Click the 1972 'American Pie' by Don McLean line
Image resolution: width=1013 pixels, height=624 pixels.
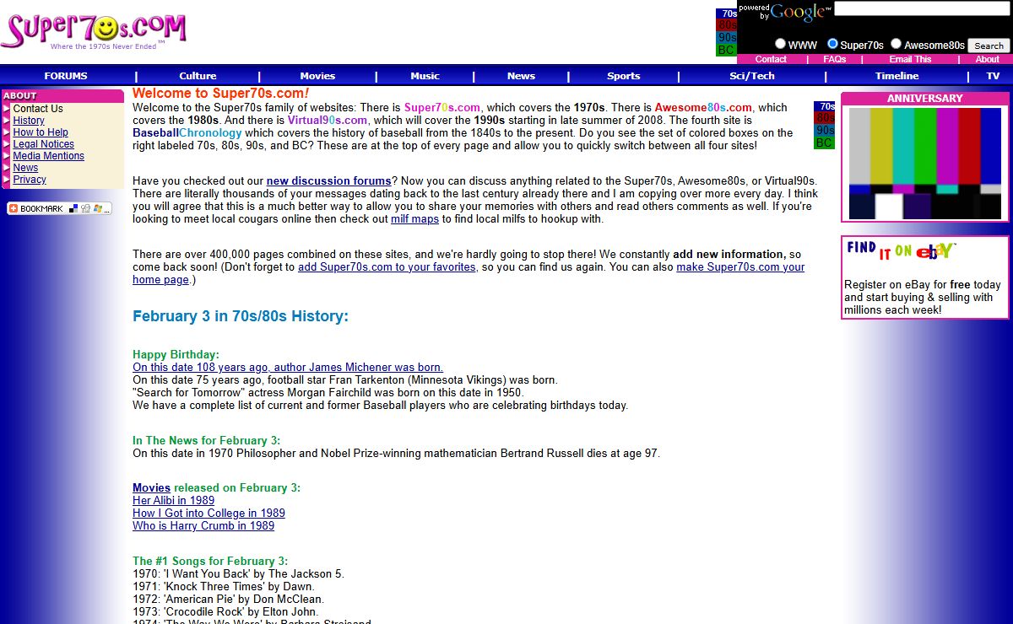pos(228,600)
